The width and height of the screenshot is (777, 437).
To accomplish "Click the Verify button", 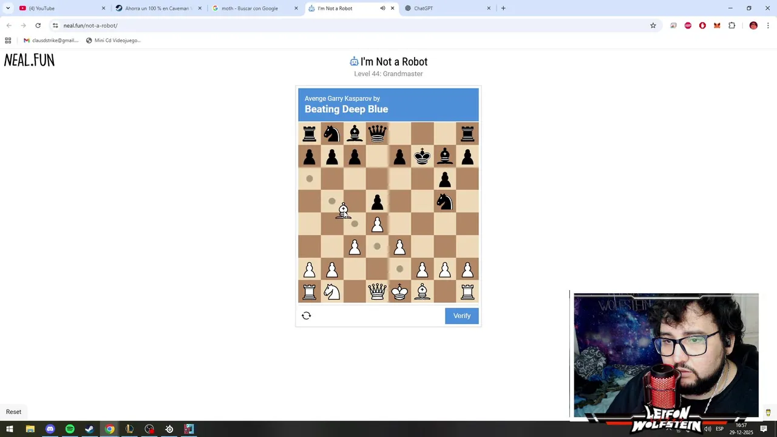I will [462, 316].
